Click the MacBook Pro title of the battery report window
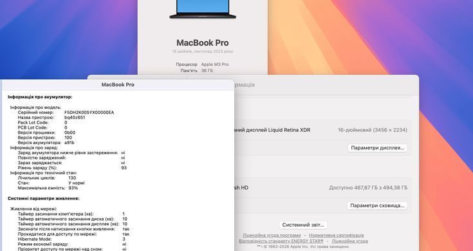473x251 pixels. click(x=118, y=85)
